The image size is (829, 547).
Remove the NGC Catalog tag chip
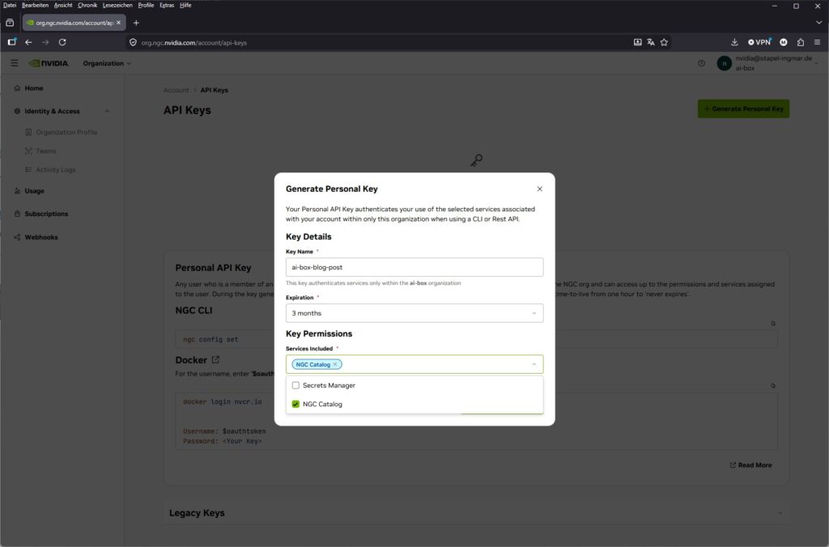click(x=334, y=364)
